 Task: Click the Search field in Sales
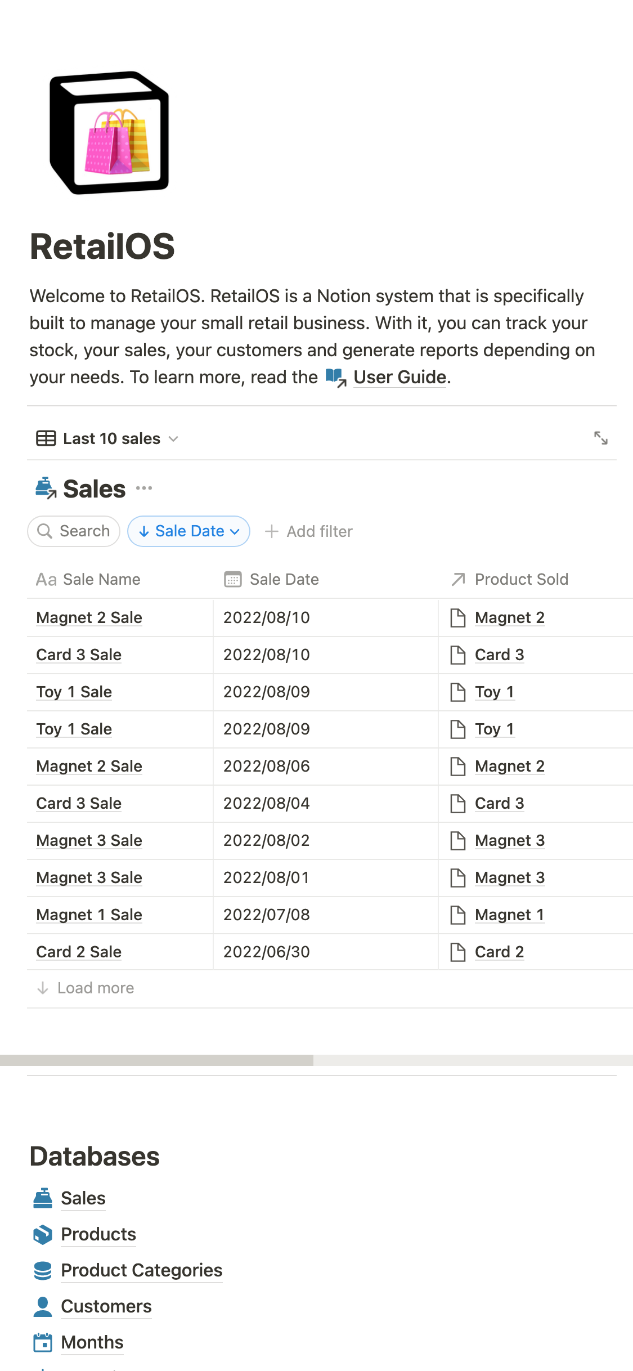pos(74,531)
